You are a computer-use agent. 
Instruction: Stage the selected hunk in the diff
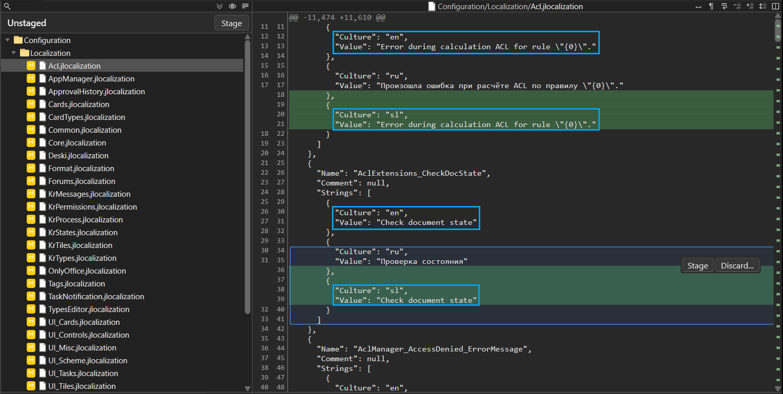click(697, 265)
